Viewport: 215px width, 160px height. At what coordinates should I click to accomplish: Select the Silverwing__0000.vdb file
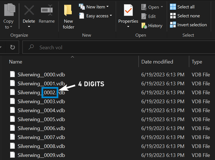coord(41,75)
